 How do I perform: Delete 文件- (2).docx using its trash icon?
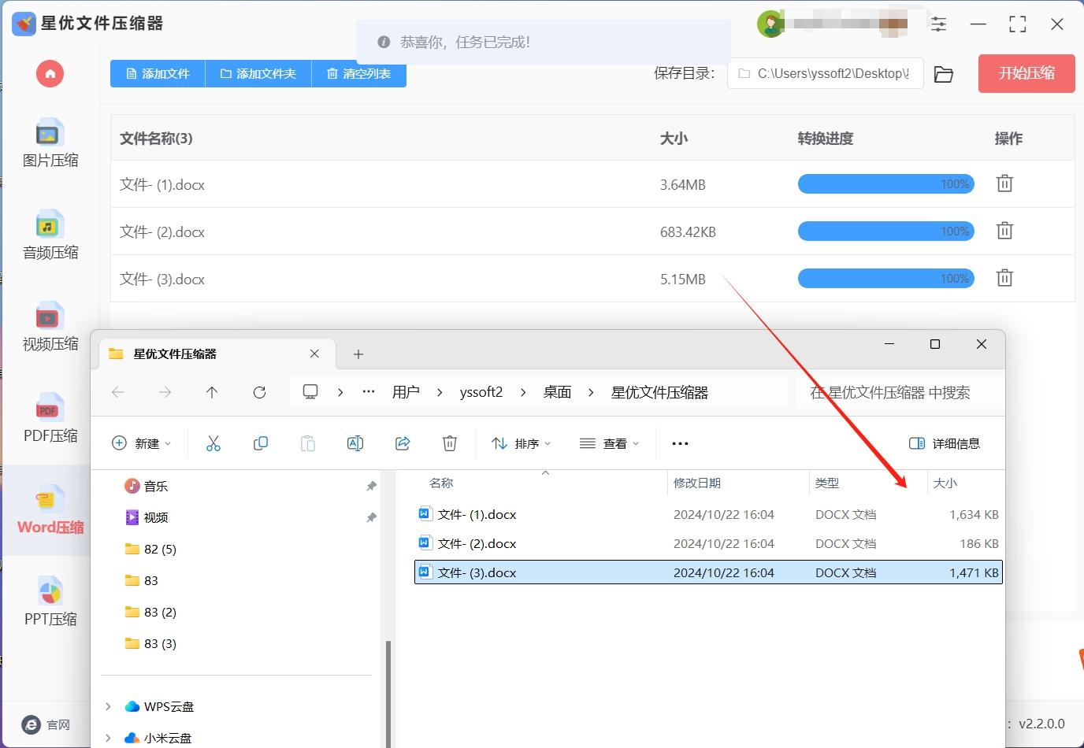[x=1004, y=231]
